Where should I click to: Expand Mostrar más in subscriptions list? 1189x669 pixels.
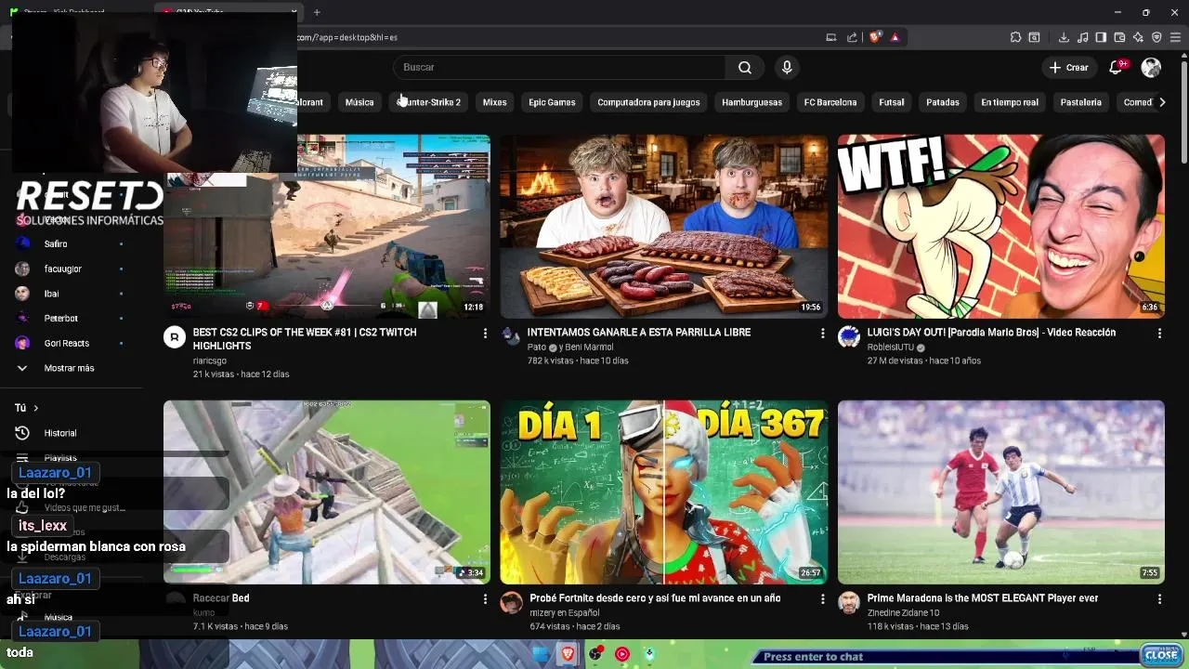[x=69, y=368]
